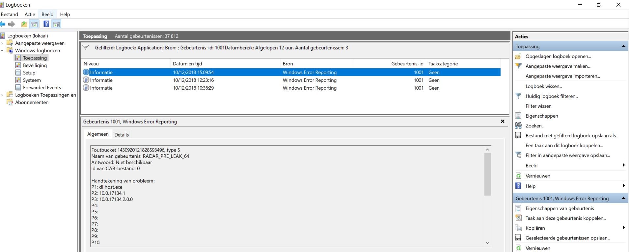Open the Kopiëren submenu arrow
This screenshot has height=252, width=629.
pos(623,228)
